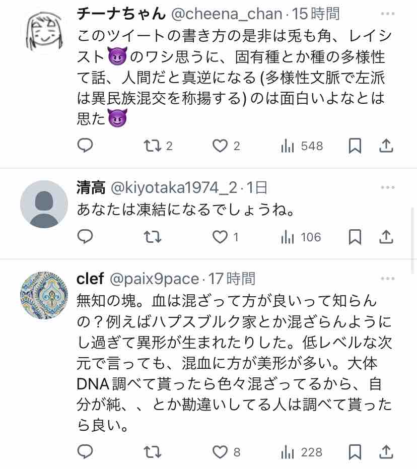Tap clef's patterned profile picture
417x469 pixels.
[x=44, y=295]
